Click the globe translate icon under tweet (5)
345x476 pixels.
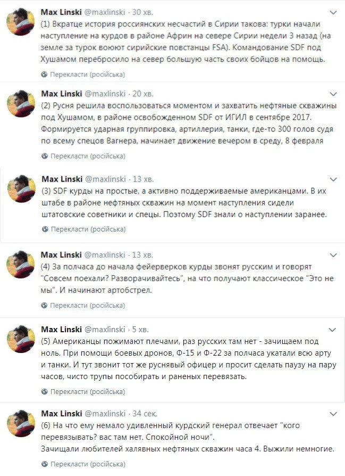click(45, 391)
